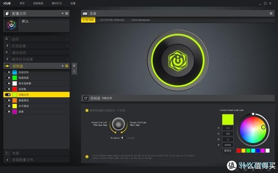Select the 亮度控制 row with blue swatch

tap(36, 72)
